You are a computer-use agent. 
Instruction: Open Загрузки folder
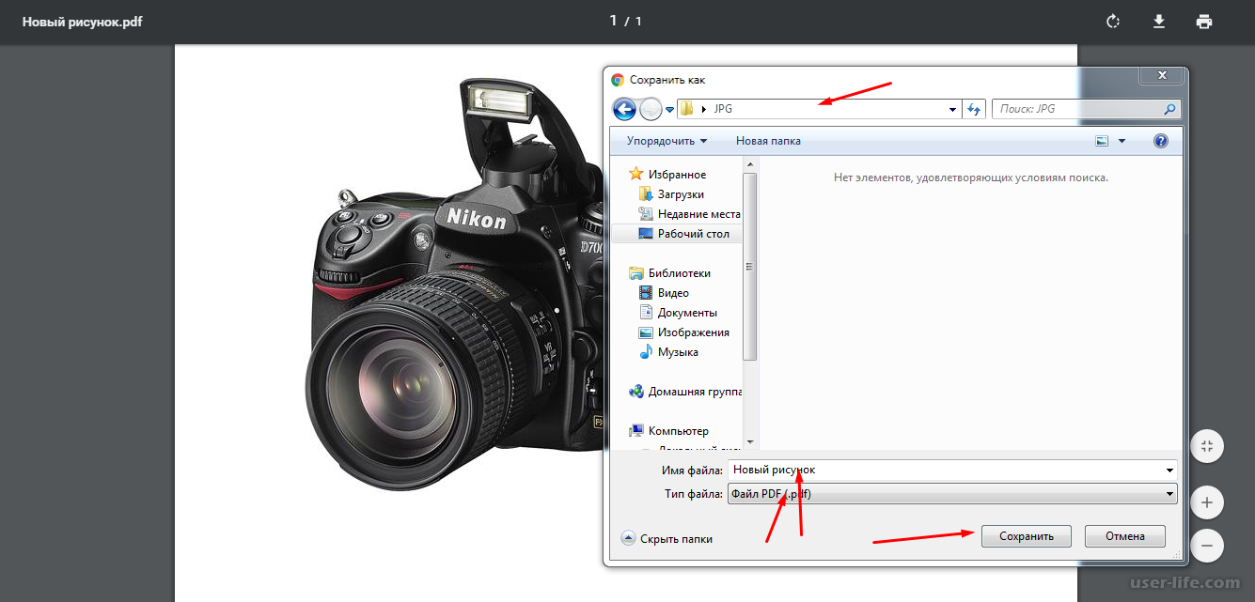(x=681, y=194)
